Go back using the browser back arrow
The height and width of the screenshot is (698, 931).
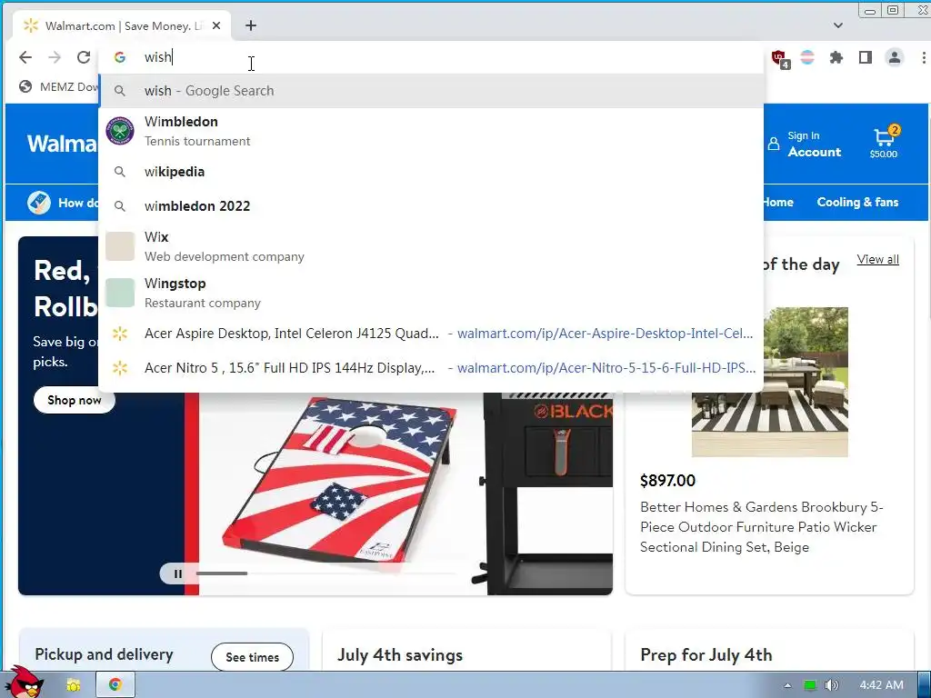click(x=25, y=57)
